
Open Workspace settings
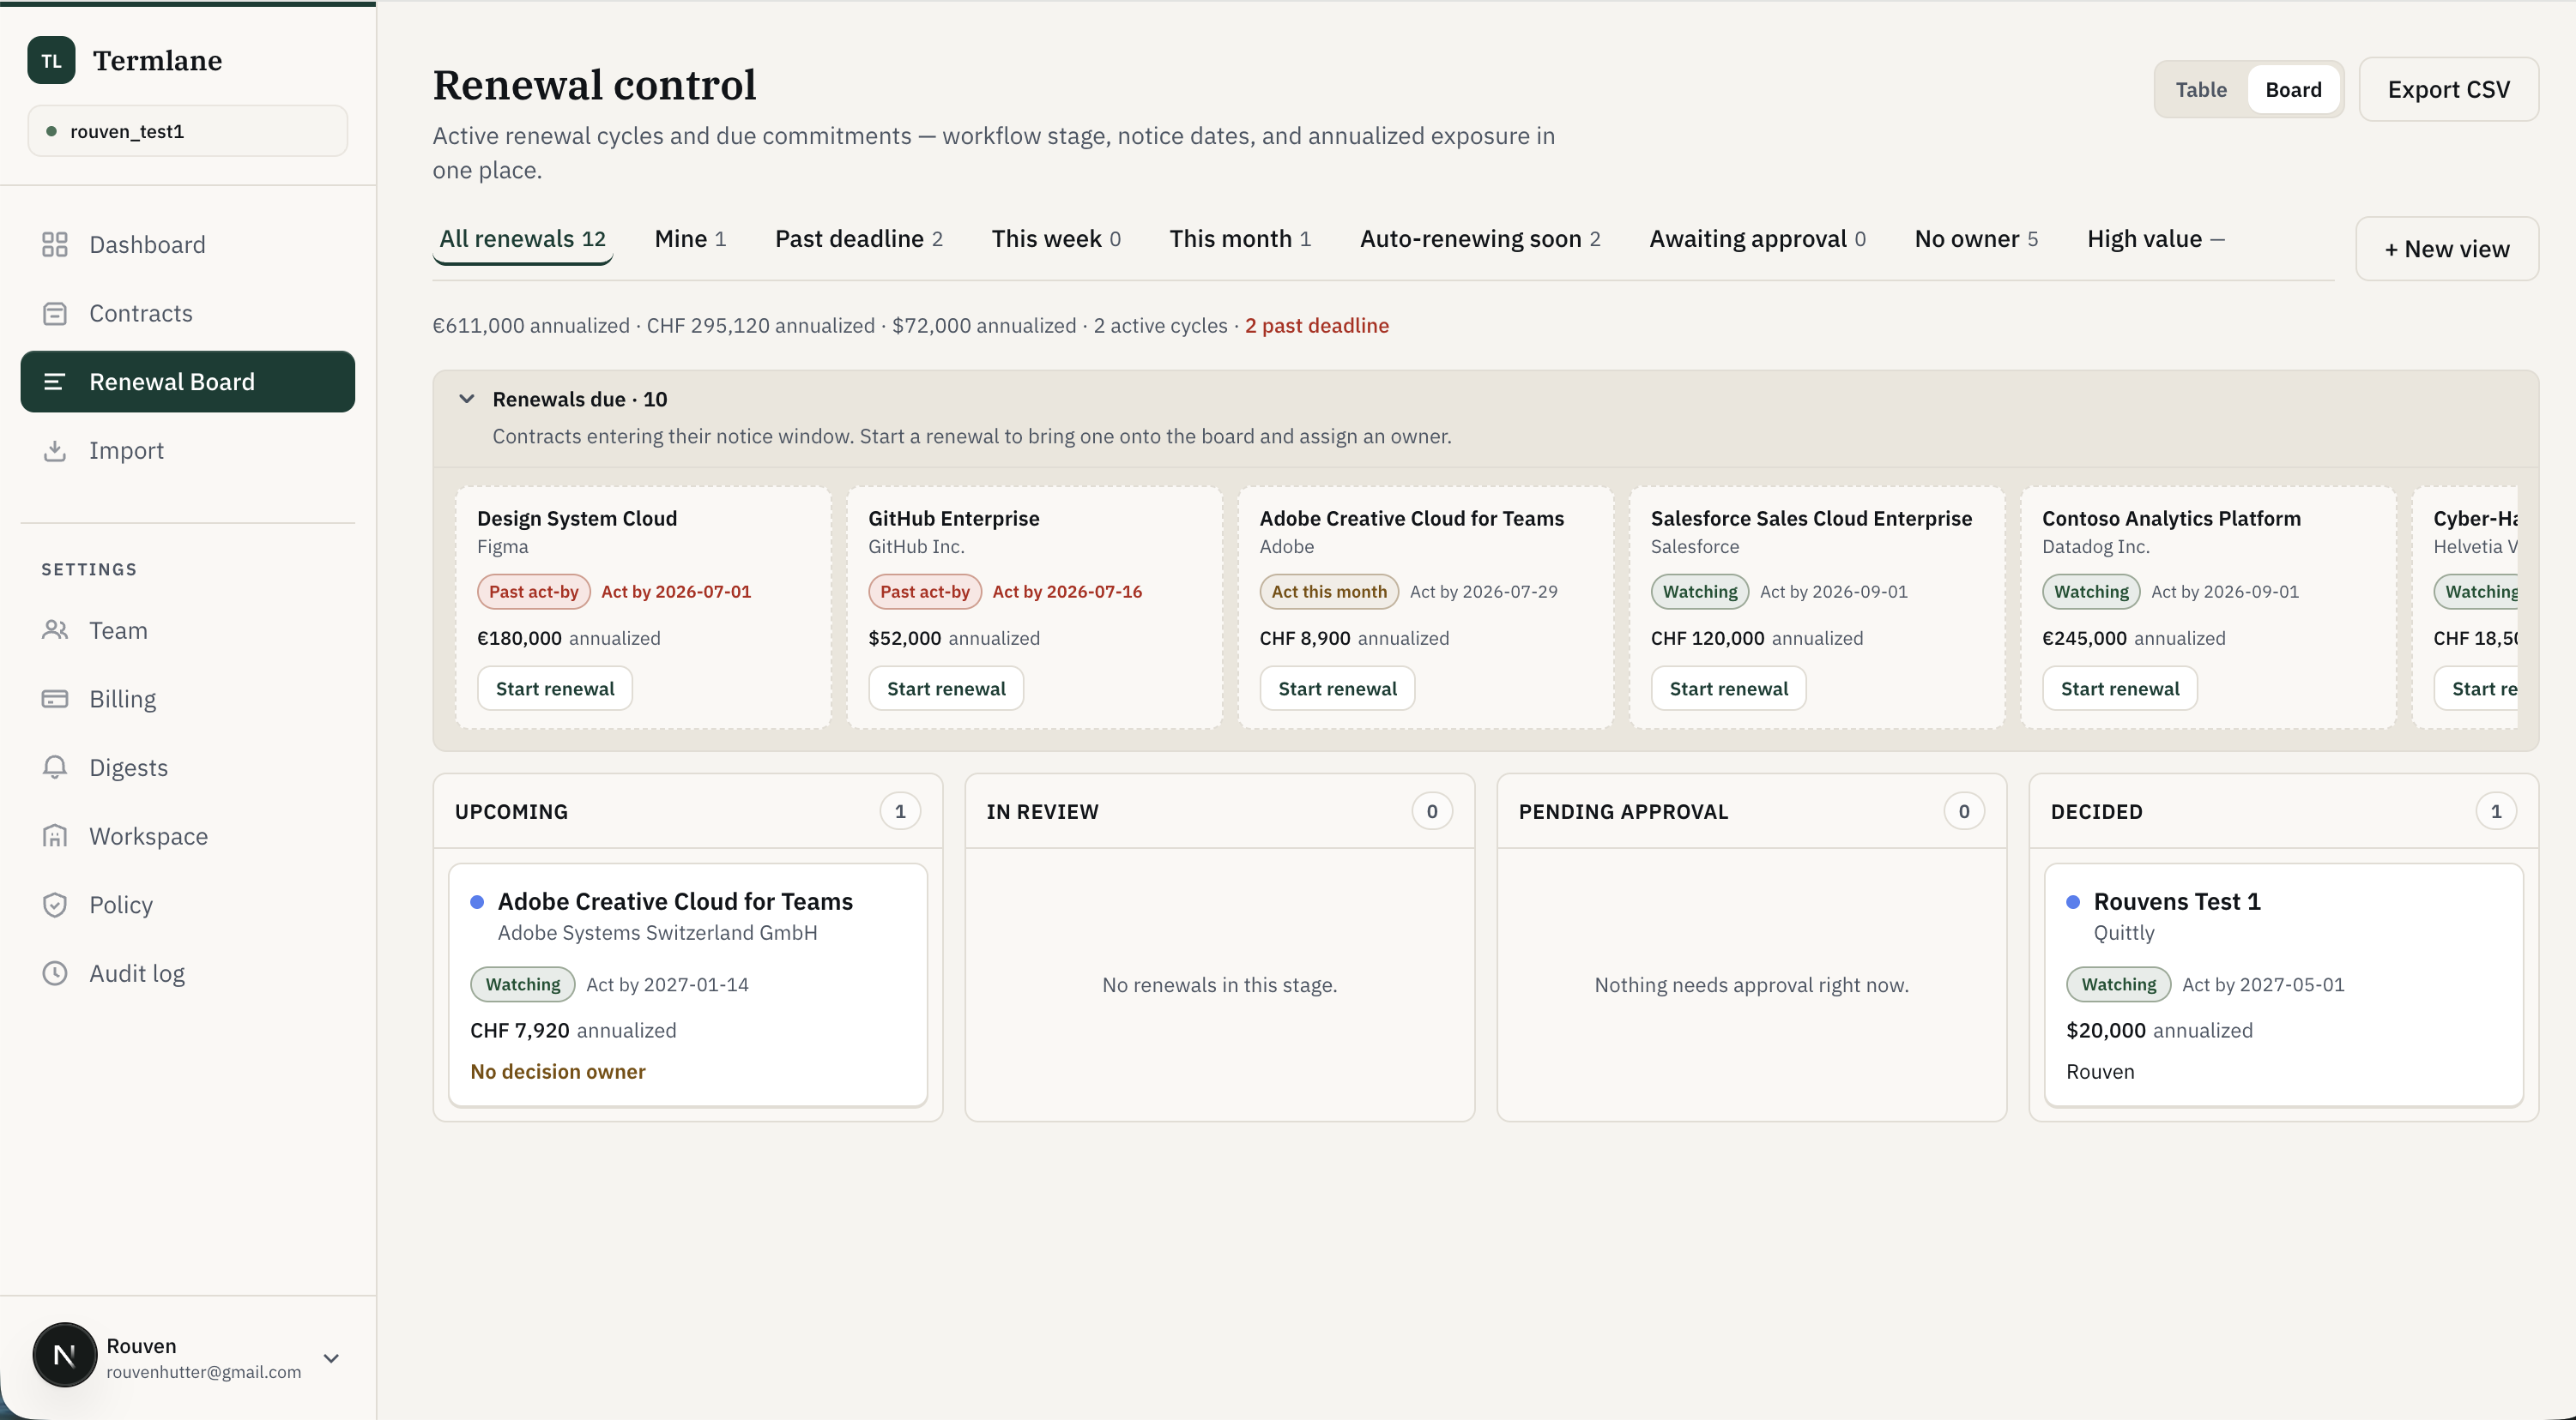(x=188, y=836)
